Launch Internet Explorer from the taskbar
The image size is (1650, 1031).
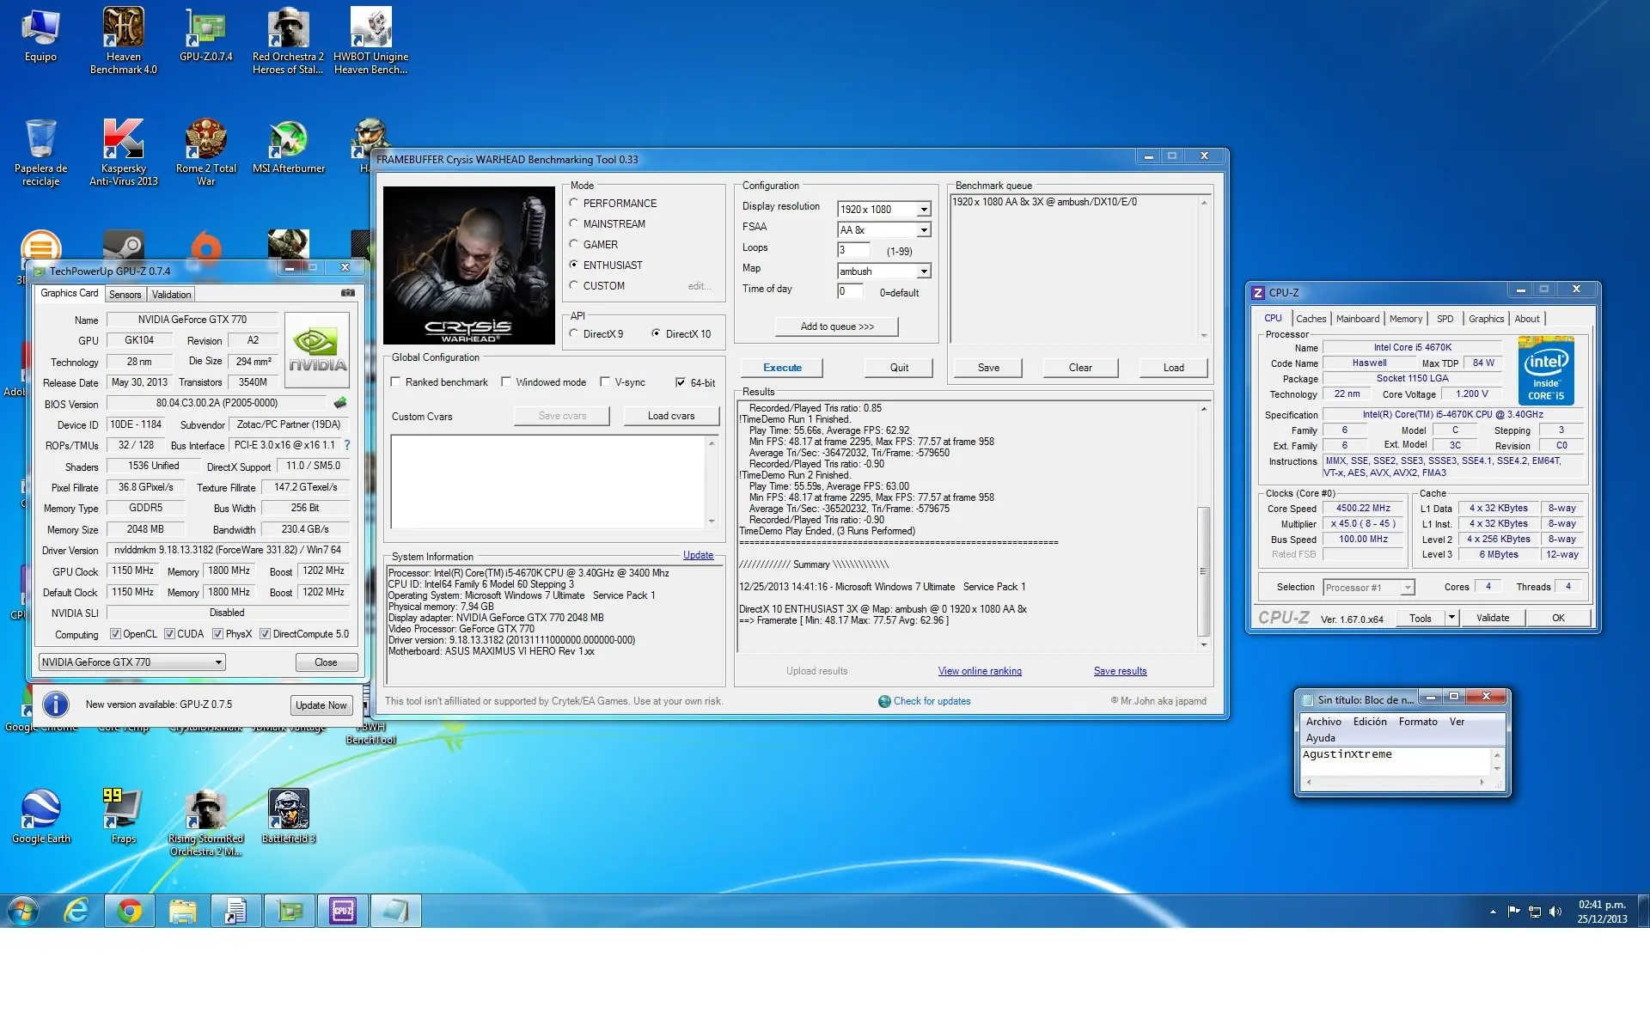(x=77, y=911)
